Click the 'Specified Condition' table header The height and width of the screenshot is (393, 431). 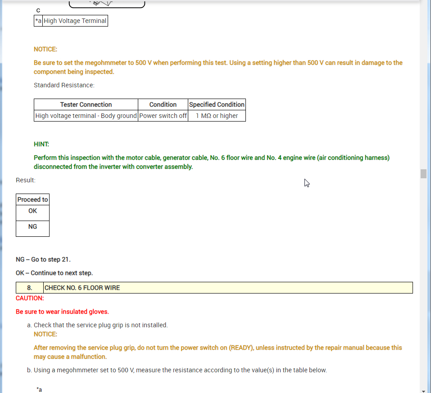tap(217, 104)
